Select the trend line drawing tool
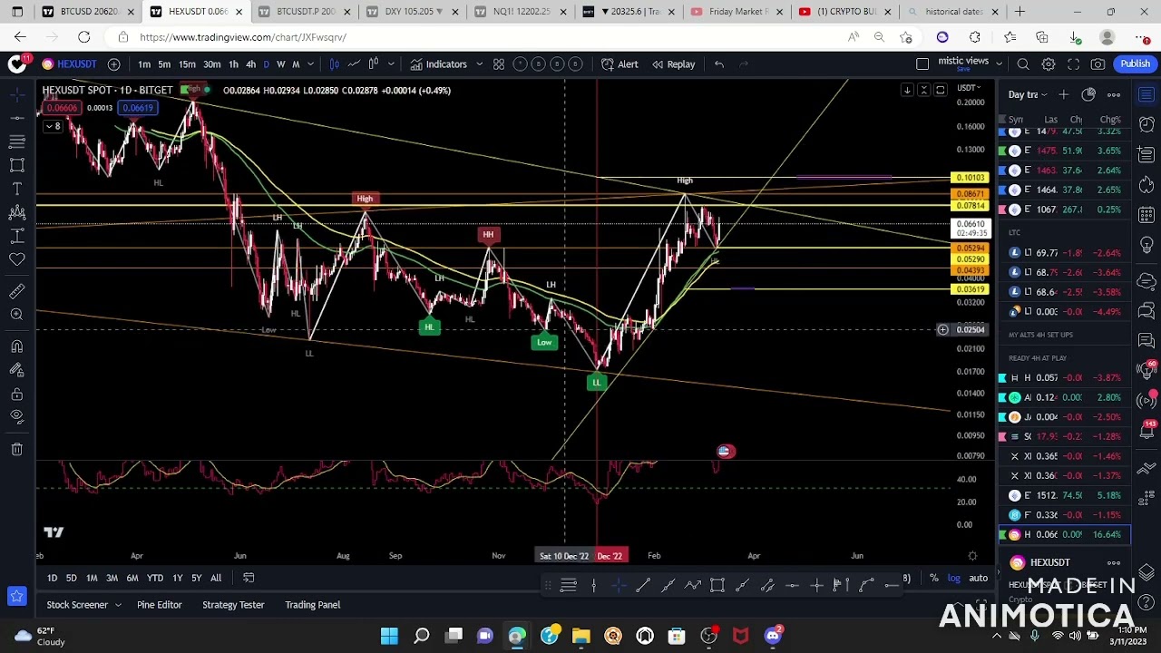This screenshot has height=653, width=1161. pyautogui.click(x=17, y=118)
